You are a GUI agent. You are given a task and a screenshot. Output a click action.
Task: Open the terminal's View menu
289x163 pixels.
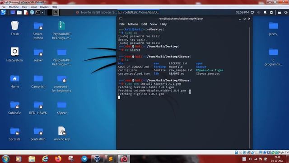pyautogui.click(x=154, y=24)
